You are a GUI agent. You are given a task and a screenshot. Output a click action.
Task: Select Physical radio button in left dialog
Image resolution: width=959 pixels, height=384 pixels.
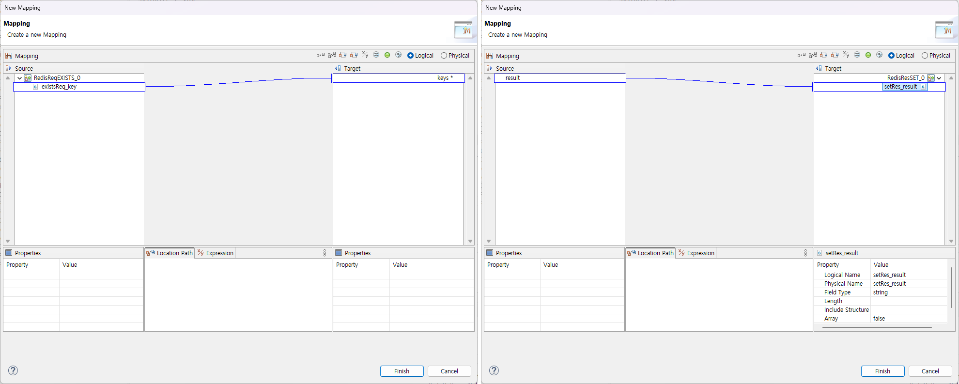click(444, 56)
